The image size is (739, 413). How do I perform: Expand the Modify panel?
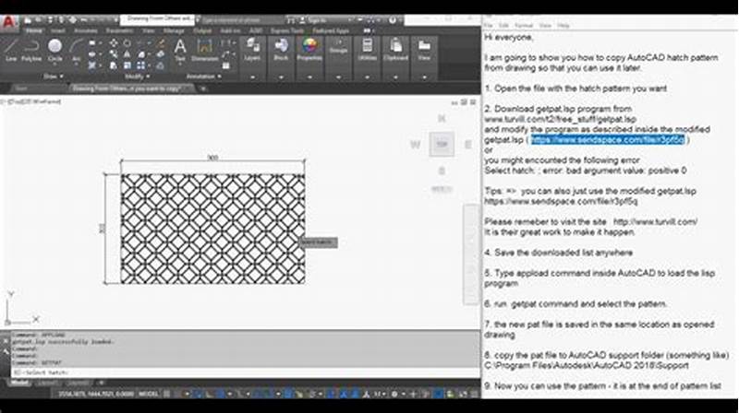coord(137,77)
